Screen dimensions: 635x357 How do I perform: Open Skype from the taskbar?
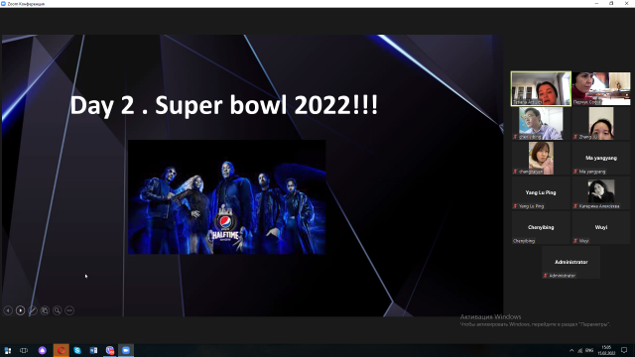(x=77, y=350)
